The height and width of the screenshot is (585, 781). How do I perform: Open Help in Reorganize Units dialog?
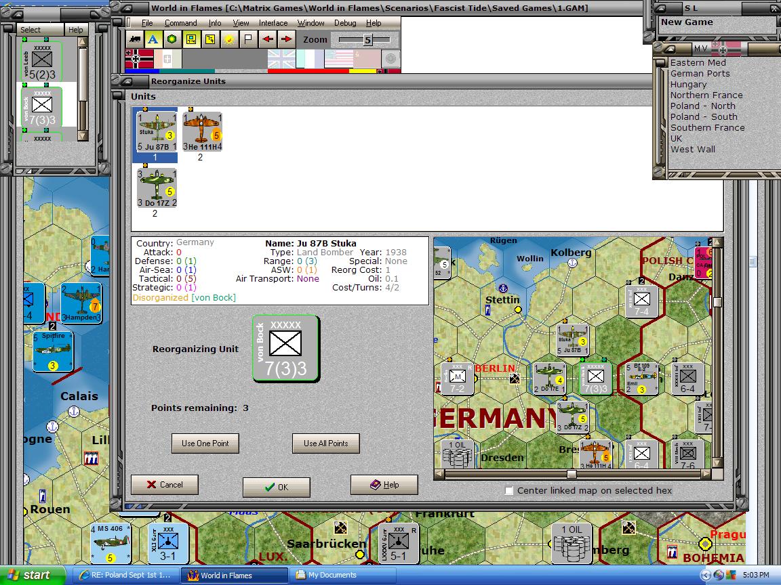click(x=384, y=485)
